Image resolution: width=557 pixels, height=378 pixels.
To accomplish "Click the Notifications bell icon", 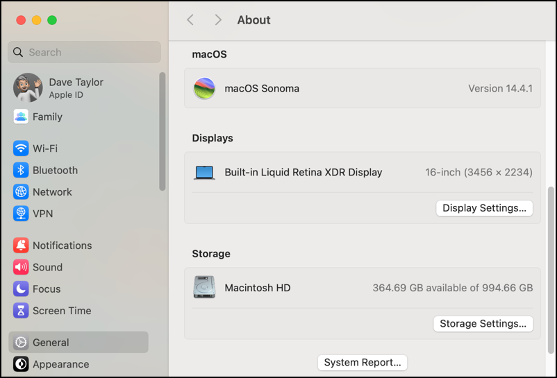I will [21, 246].
